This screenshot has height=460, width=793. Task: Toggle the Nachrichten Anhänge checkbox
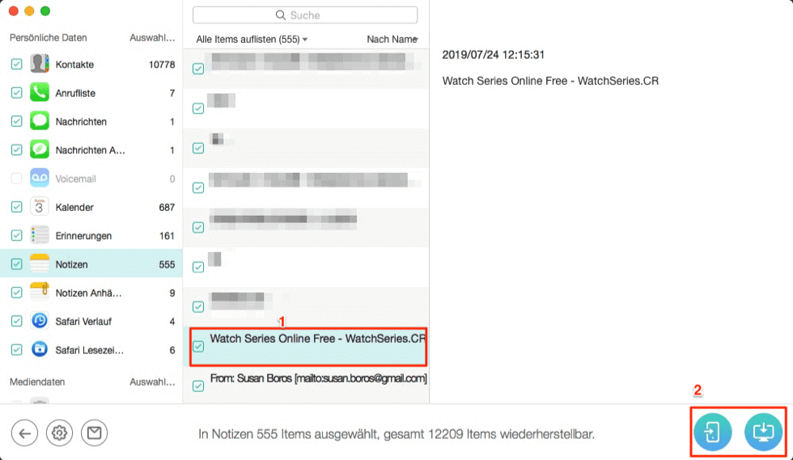[x=17, y=150]
